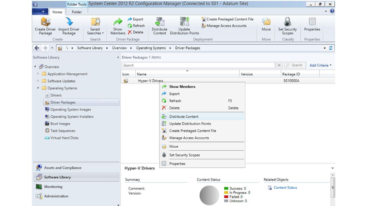The height and width of the screenshot is (206, 367).
Task: Click the Set Security Scopes ribbon icon
Action: click(287, 26)
